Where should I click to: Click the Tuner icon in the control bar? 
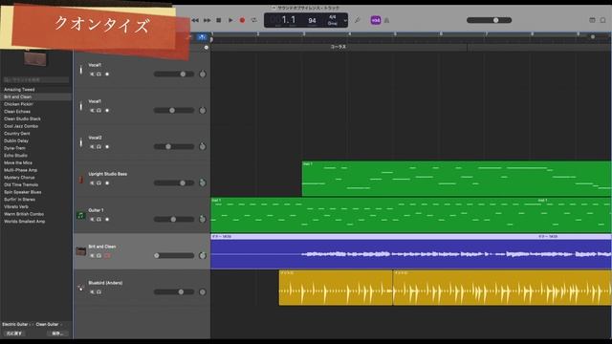pyautogui.click(x=357, y=20)
